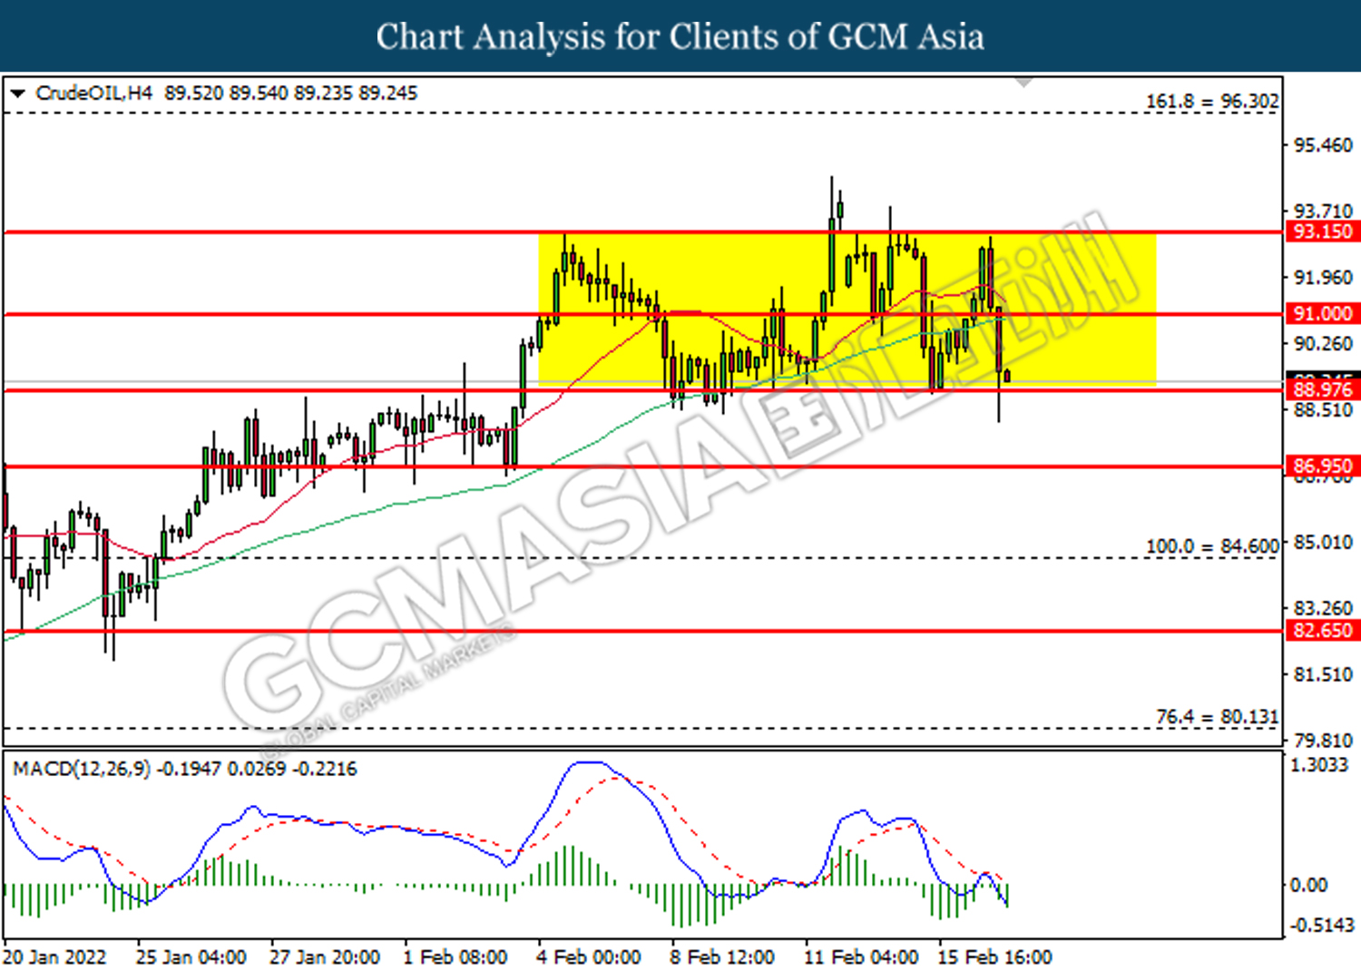Select the 100.0 = 84.600 Fibonacci label

coord(1212,546)
